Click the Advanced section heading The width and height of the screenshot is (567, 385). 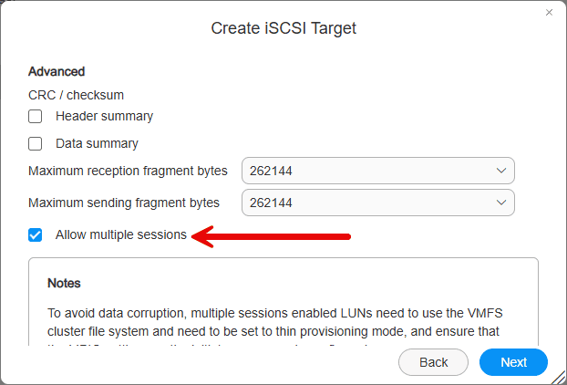[57, 71]
